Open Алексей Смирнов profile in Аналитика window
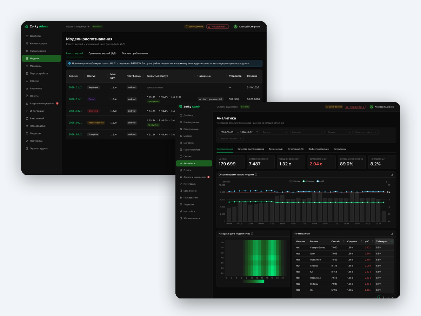 coord(381,107)
